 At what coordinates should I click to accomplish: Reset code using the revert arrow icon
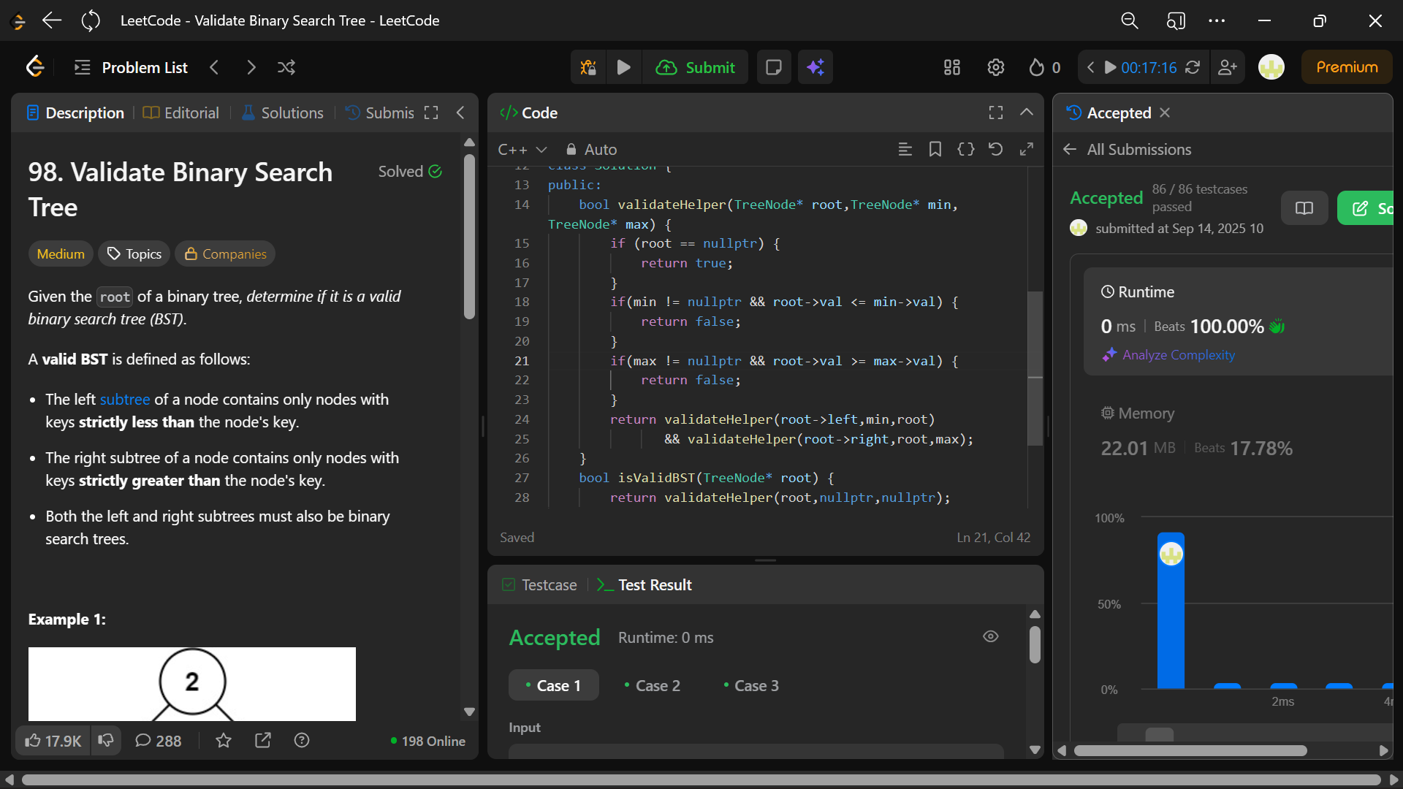tap(995, 149)
